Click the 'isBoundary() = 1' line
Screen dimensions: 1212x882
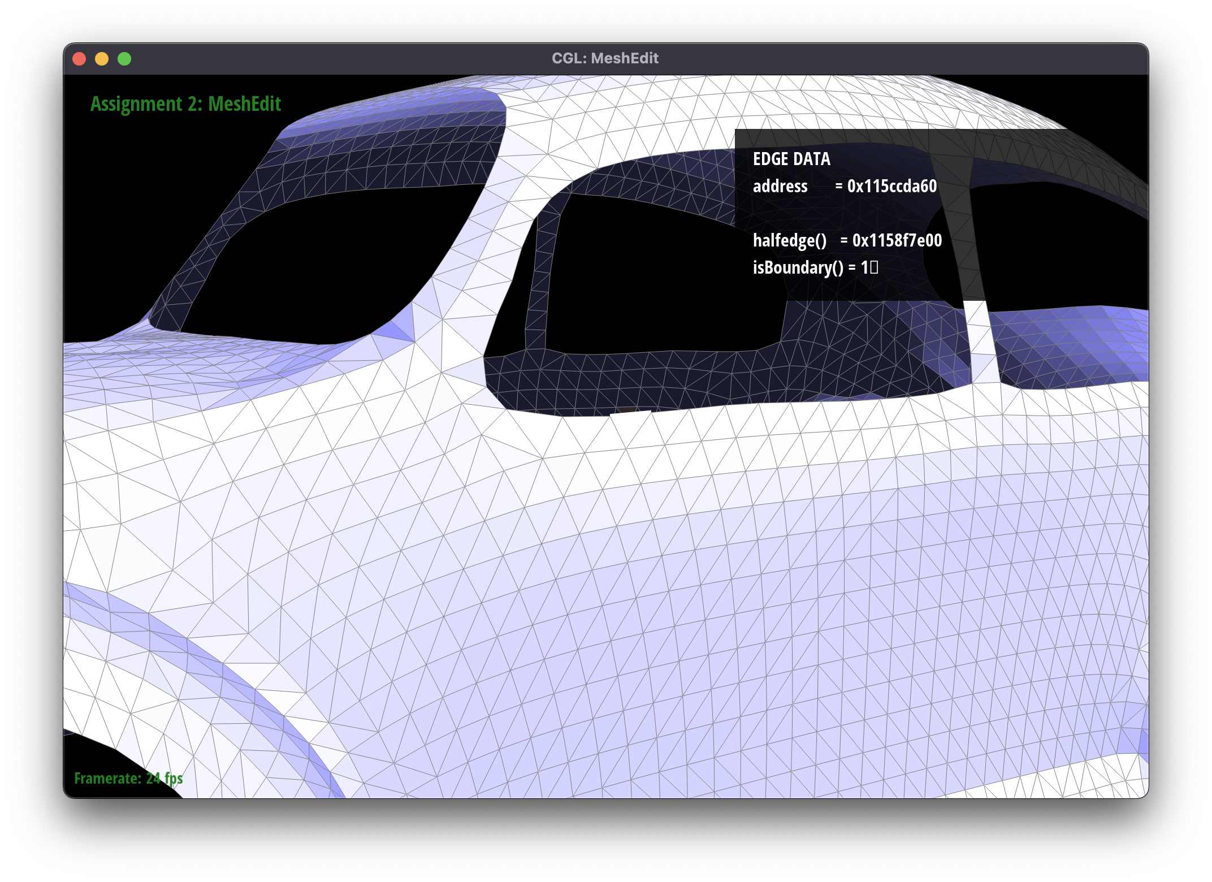[x=815, y=267]
